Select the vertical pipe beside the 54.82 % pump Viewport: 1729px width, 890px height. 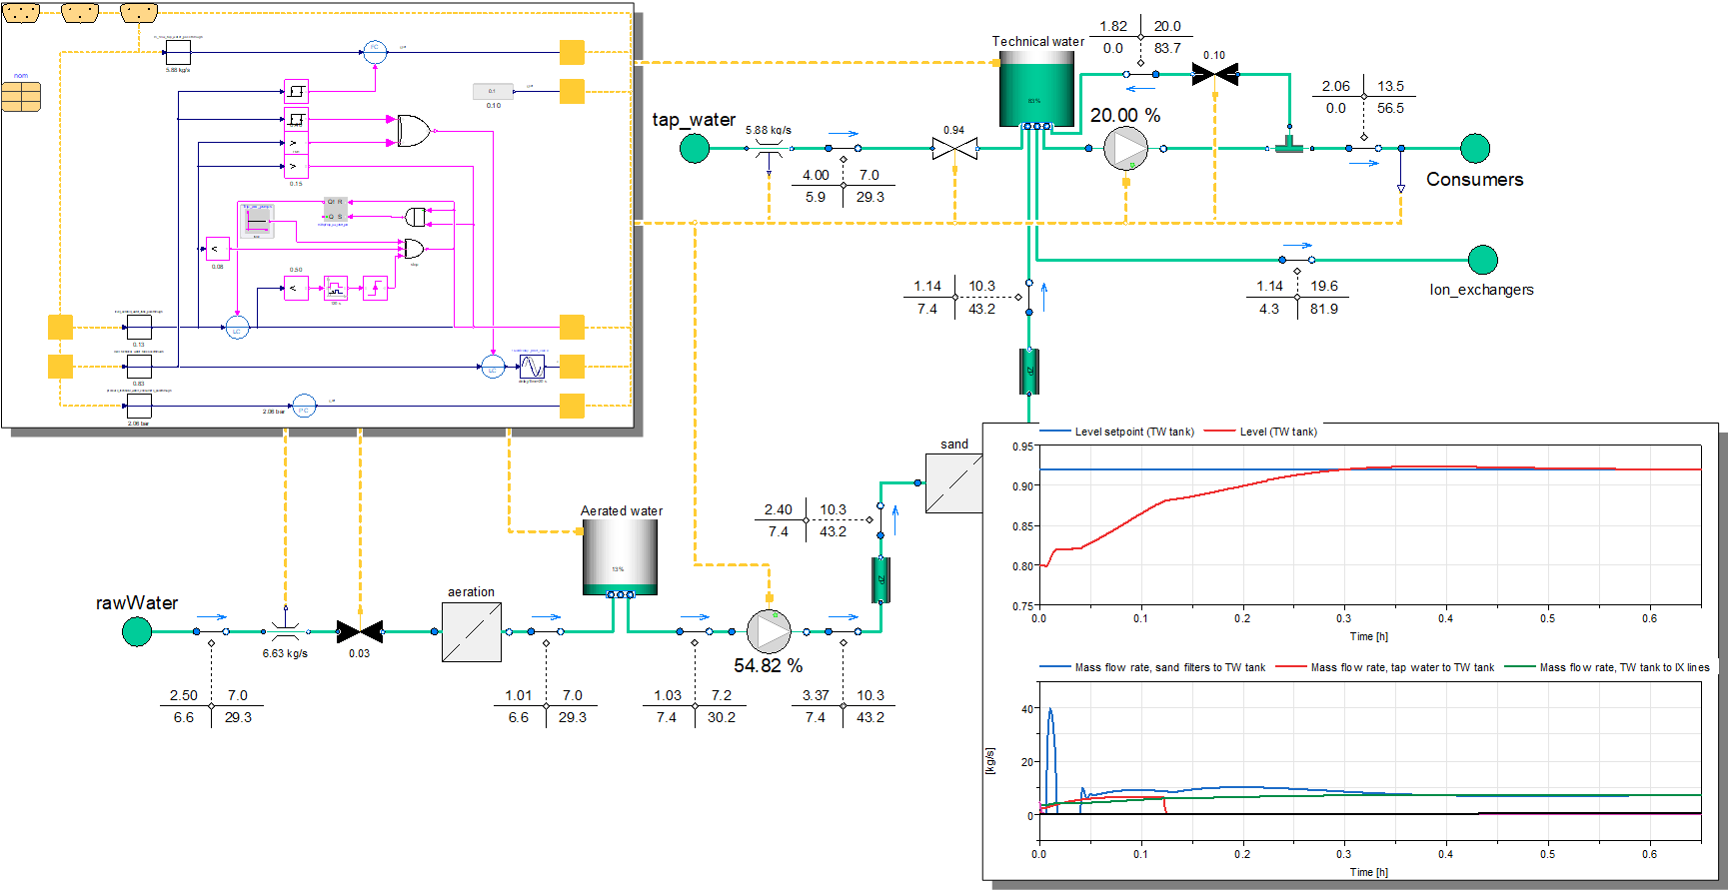pos(880,580)
